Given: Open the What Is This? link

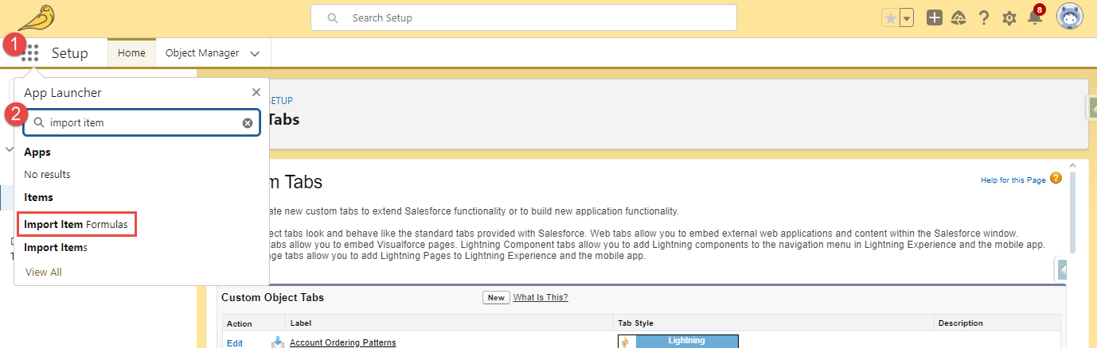Looking at the screenshot, I should click(x=541, y=297).
